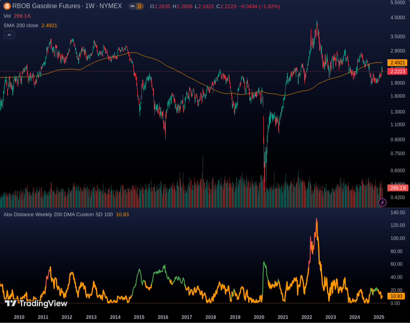Image resolution: width=410 pixels, height=323 pixels.
Task: Click the 2011 label on time axis
Action: click(43, 317)
